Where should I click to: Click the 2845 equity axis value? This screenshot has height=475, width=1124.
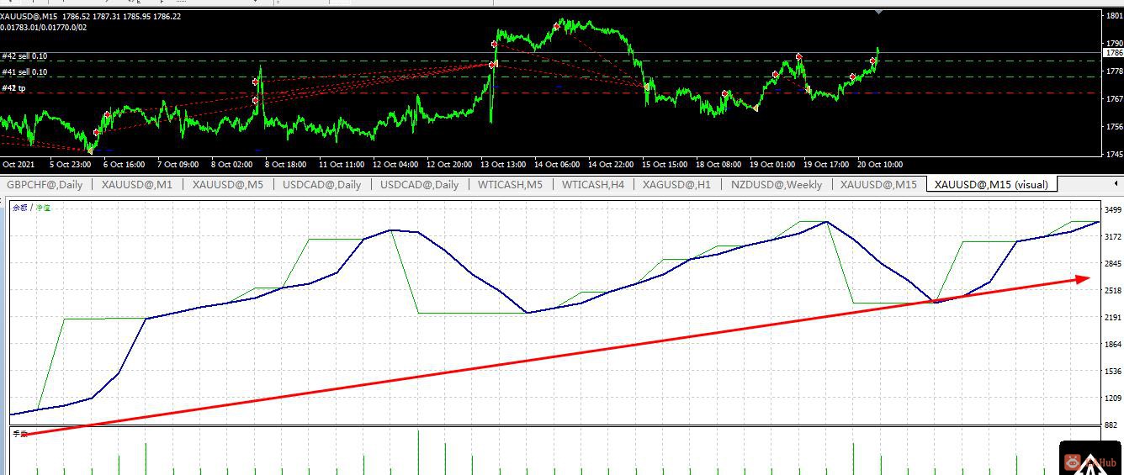[x=1113, y=263]
